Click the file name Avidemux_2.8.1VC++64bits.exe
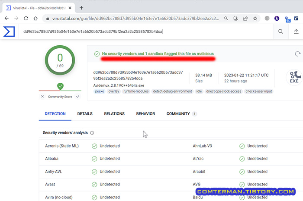The height and width of the screenshot is (201, 303). [x=119, y=85]
